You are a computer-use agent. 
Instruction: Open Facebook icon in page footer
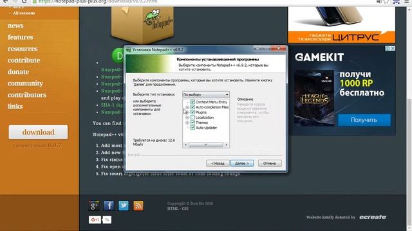[x=109, y=205]
